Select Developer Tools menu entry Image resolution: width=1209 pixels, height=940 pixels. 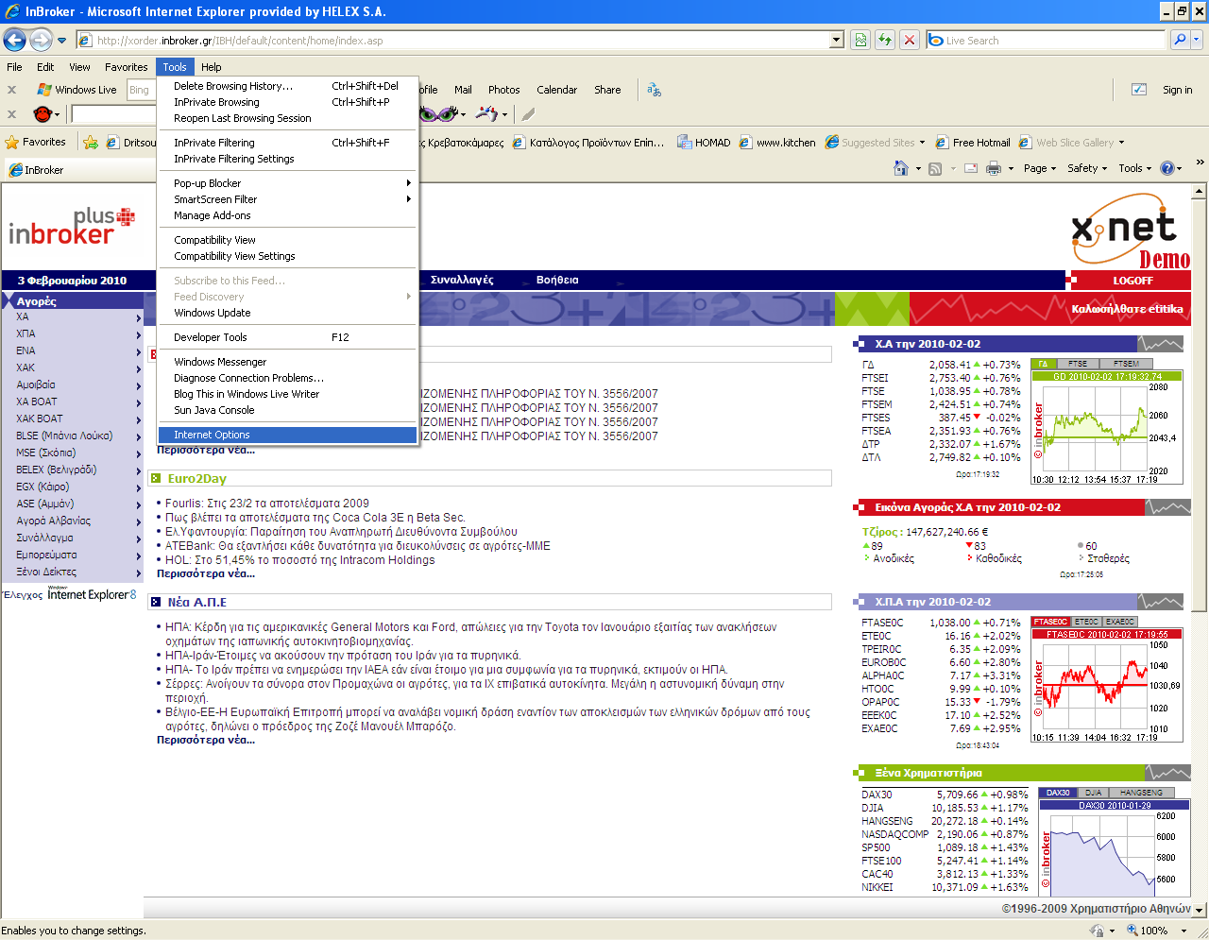287,337
